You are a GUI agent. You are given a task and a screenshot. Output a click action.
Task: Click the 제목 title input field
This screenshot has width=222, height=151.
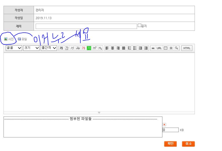click(86, 26)
